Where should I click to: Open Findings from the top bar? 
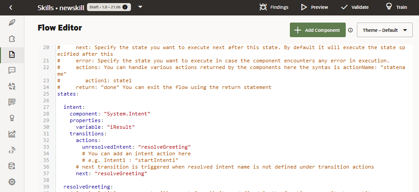click(273, 8)
